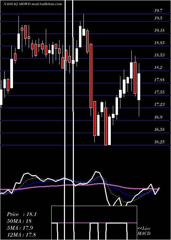
Task: Click the tall red candle falling from 18.85
Action: [x=91, y=76]
